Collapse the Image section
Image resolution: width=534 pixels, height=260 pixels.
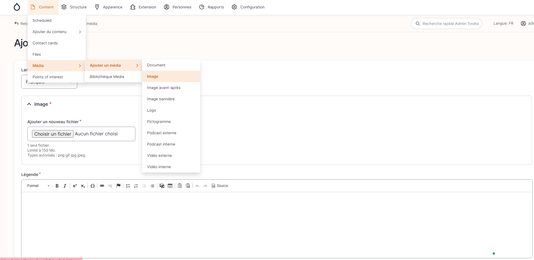click(29, 104)
